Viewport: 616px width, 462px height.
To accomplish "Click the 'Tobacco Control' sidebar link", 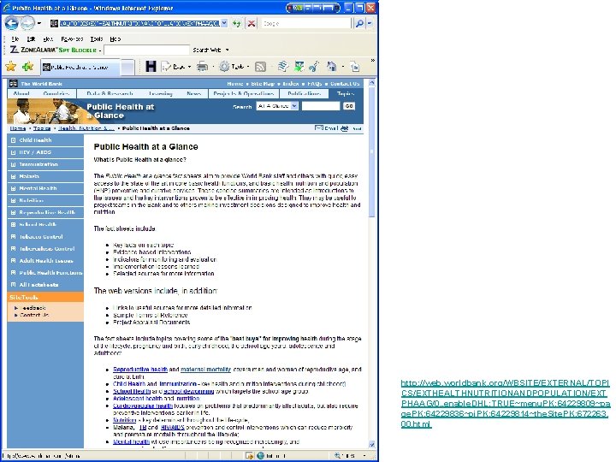I will tap(41, 236).
